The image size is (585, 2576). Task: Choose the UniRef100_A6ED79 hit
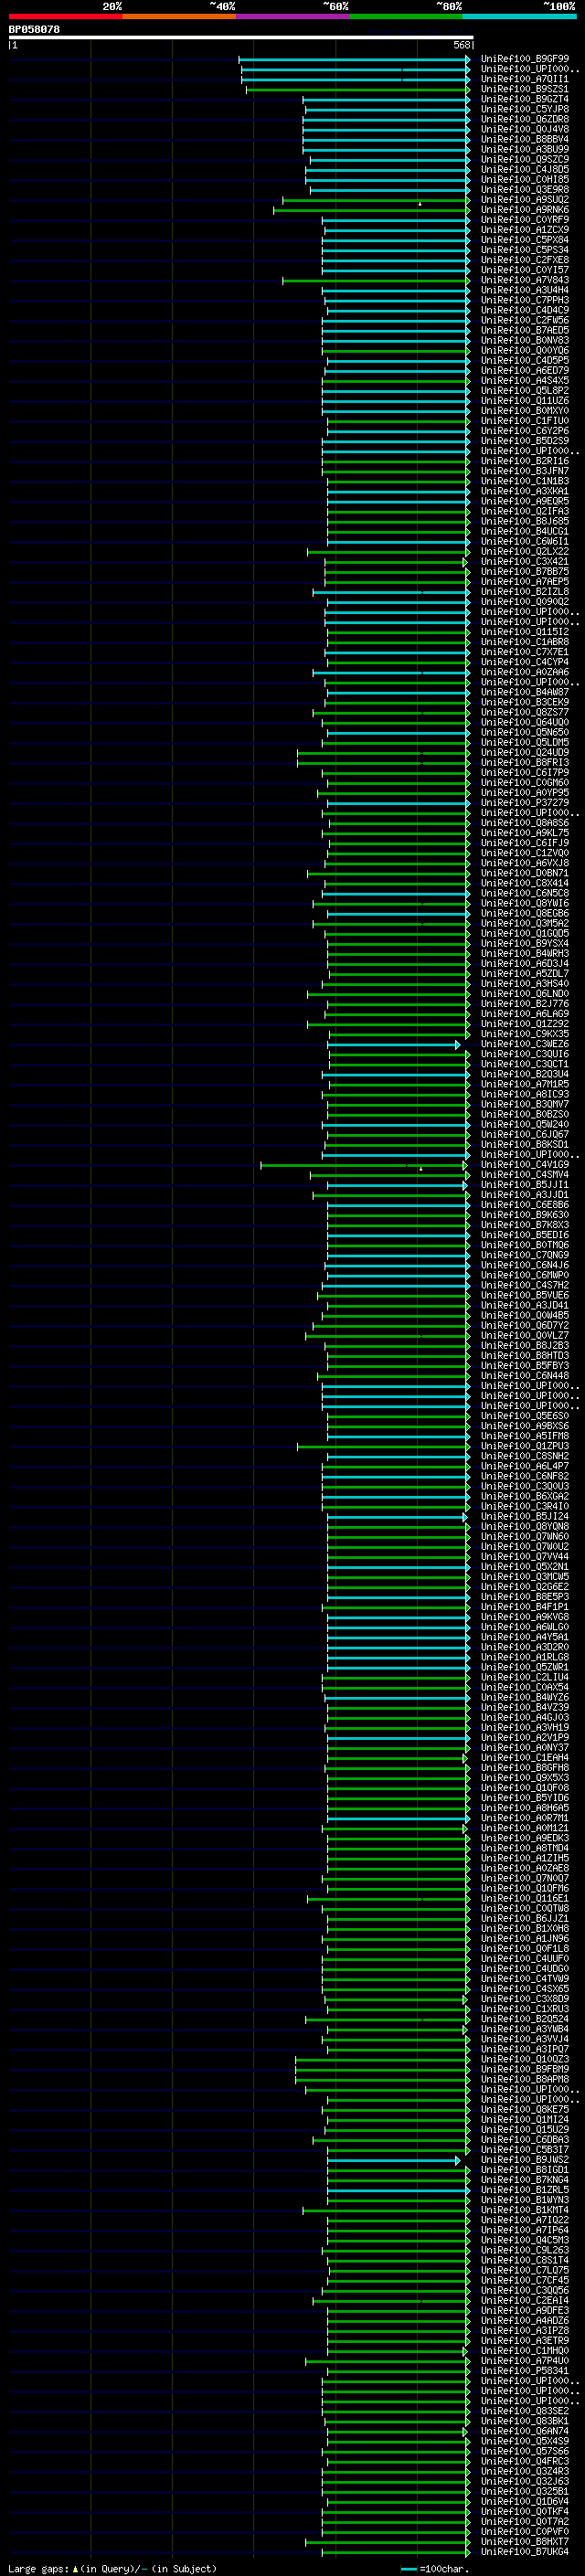click(525, 370)
